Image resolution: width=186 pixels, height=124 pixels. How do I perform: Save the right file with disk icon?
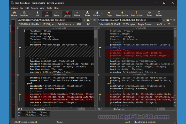click(x=174, y=20)
